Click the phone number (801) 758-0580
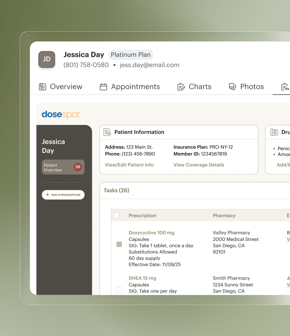Screen dimensions: 290x336 click(86, 65)
